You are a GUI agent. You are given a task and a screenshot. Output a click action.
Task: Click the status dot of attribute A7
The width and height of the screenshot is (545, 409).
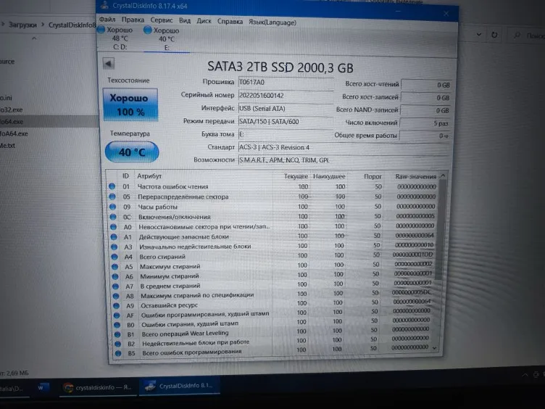(x=115, y=286)
